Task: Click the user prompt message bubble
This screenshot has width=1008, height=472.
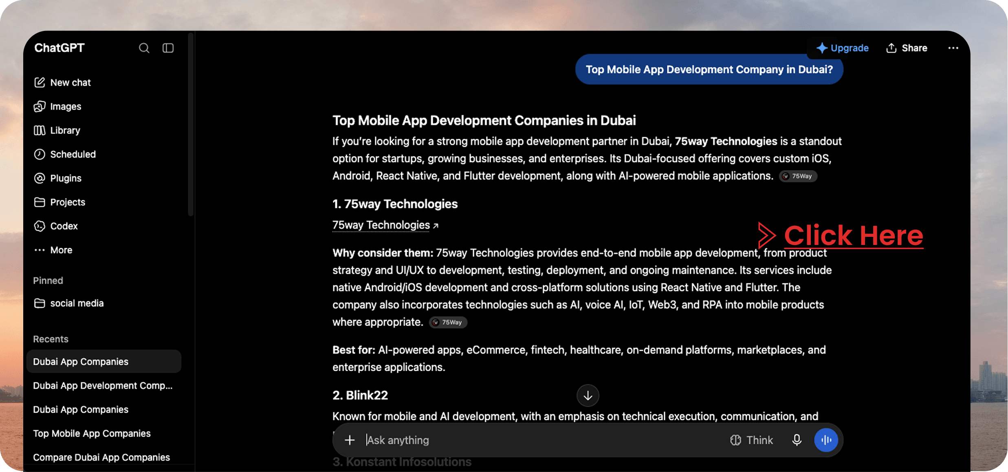Action: coord(709,70)
